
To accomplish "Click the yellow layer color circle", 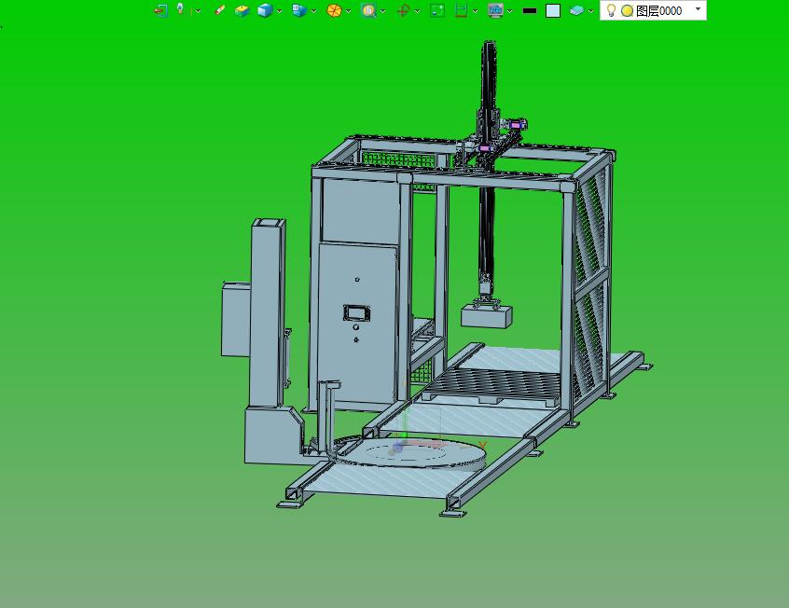I will (627, 10).
